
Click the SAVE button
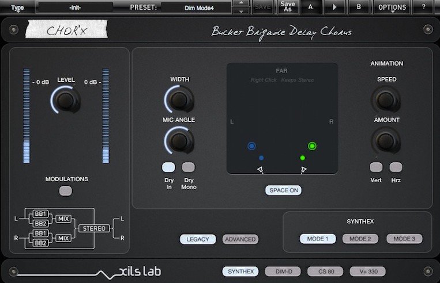pos(262,7)
